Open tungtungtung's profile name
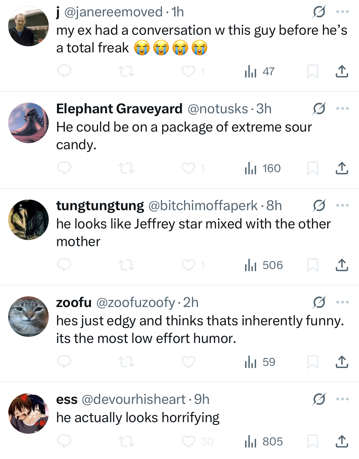Viewport: 359px width, 459px height. (x=100, y=206)
